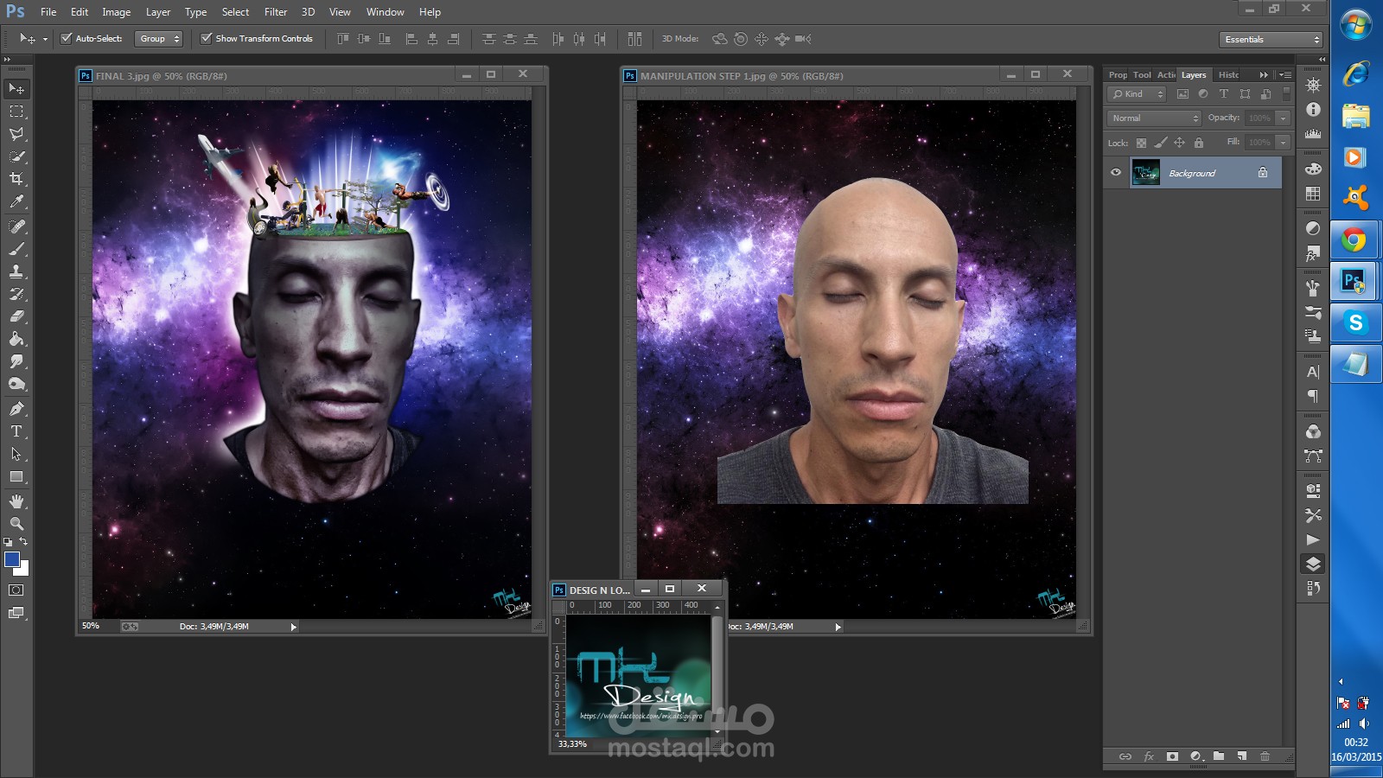This screenshot has height=778, width=1383.
Task: Select the Zoom tool
Action: click(16, 522)
